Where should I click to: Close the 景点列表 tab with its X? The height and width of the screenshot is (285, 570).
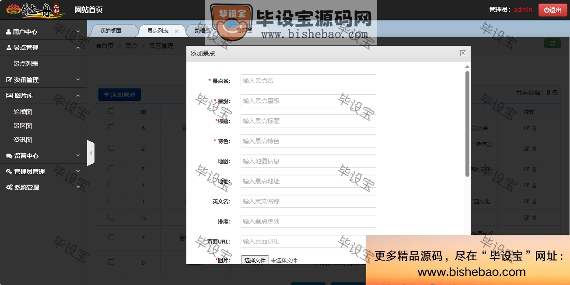click(x=176, y=31)
